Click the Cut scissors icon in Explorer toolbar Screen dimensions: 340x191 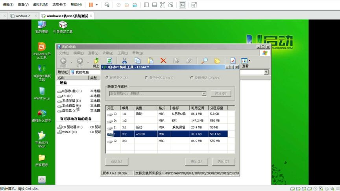pyautogui.click(x=124, y=61)
